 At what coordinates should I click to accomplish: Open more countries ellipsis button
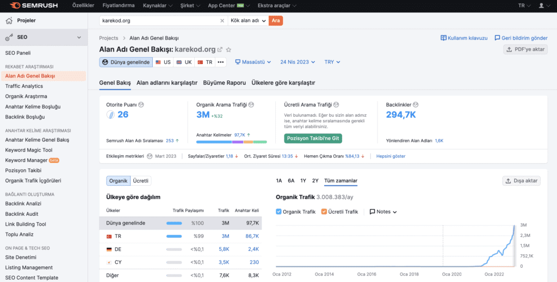pos(221,62)
